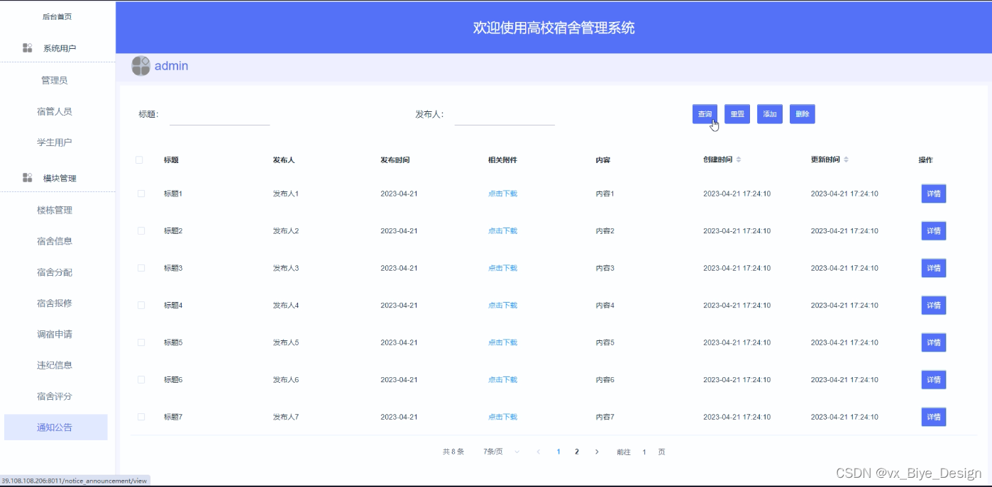Click the admin avatar icon
Screen dimensions: 992x487
click(140, 66)
